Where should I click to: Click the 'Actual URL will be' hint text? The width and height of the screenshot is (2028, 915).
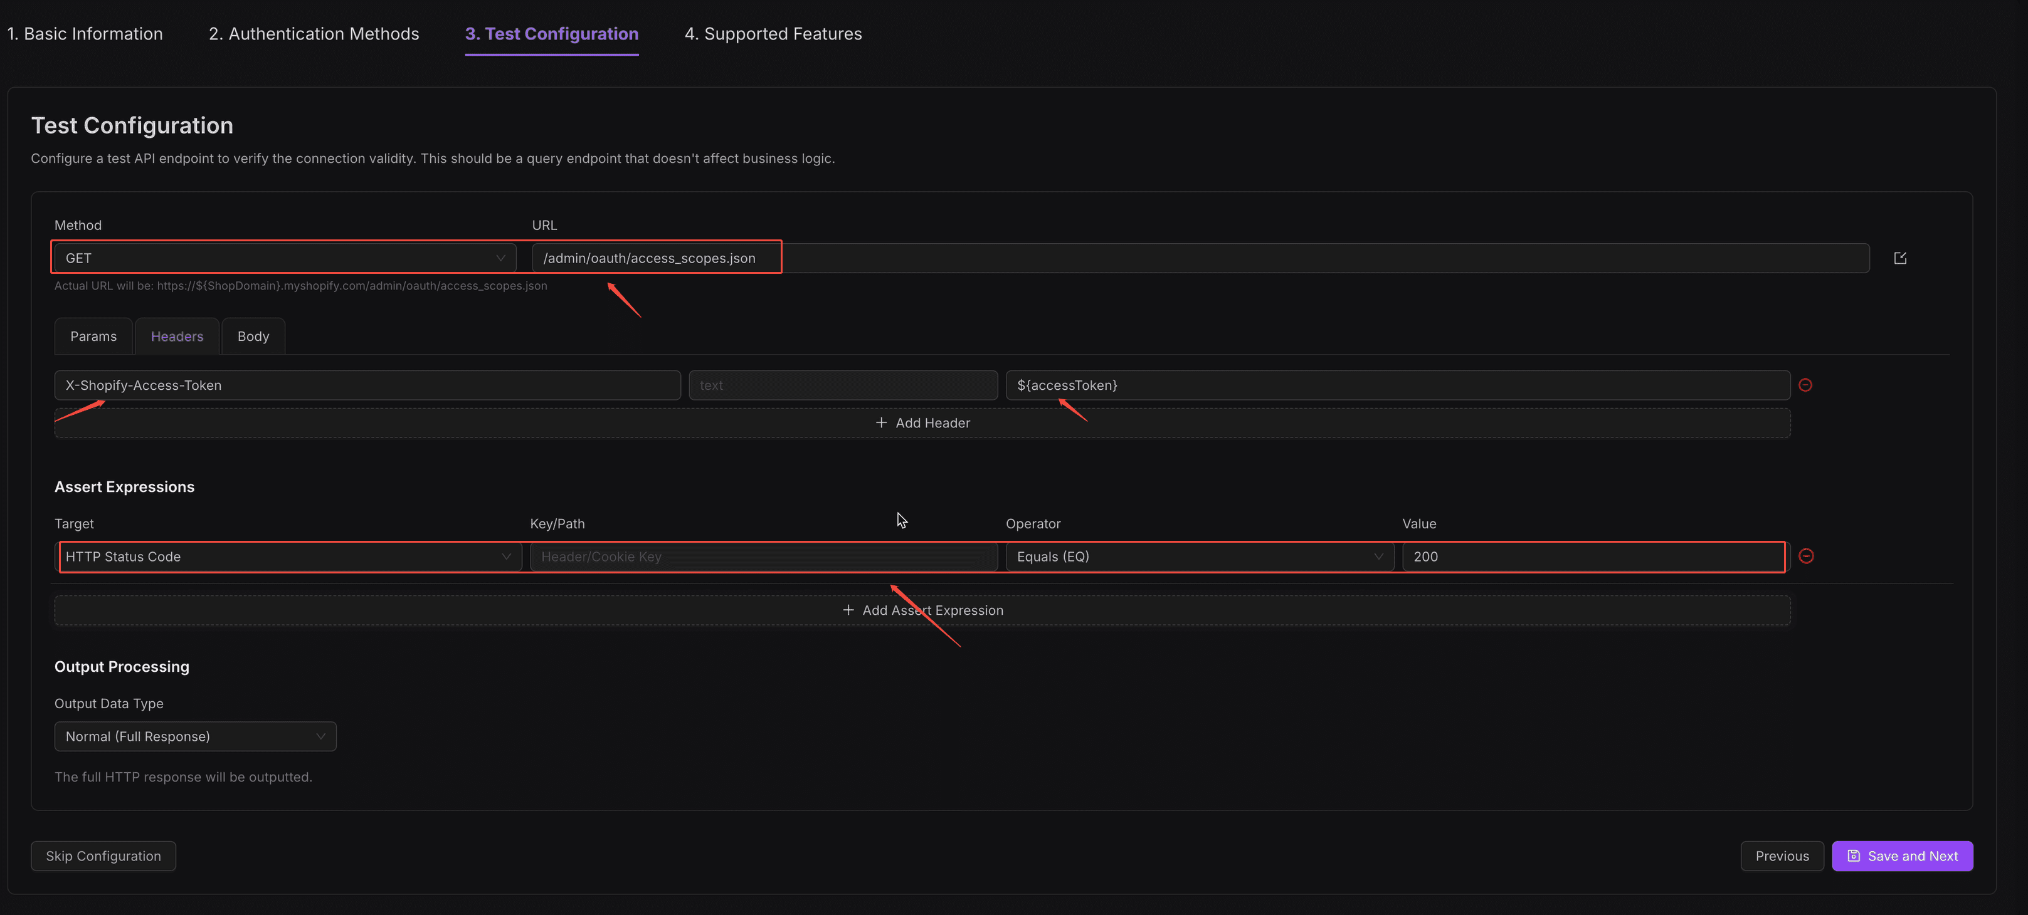click(300, 286)
